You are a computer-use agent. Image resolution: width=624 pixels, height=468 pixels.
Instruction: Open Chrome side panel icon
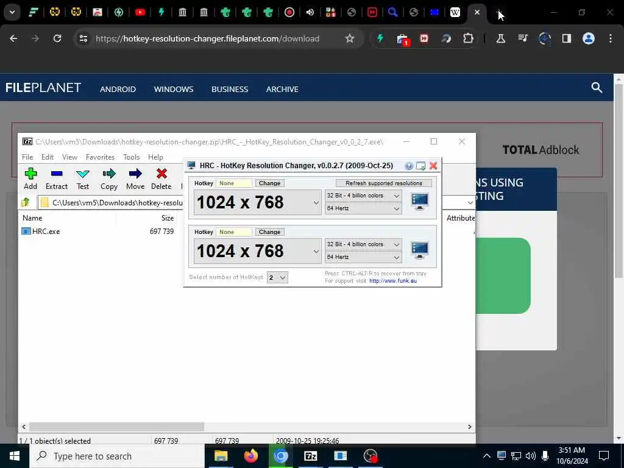566,38
